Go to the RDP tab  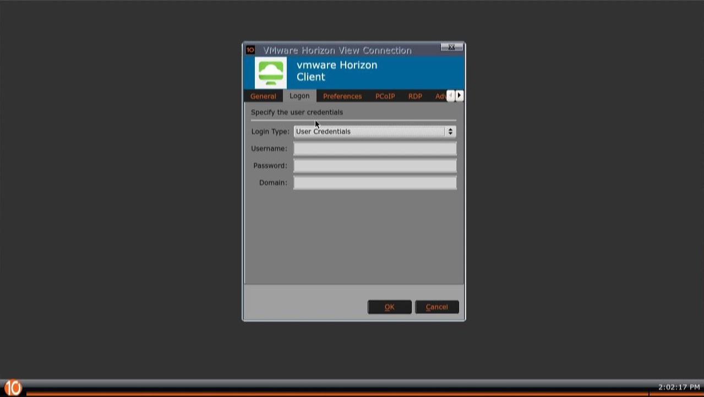415,96
